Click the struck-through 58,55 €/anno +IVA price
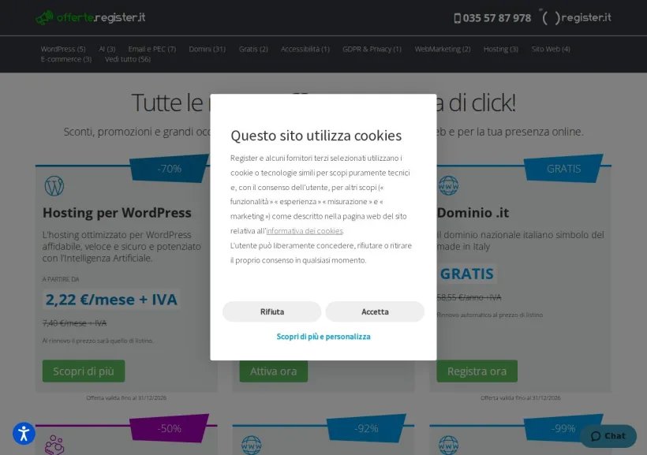This screenshot has height=455, width=647. coord(469,297)
